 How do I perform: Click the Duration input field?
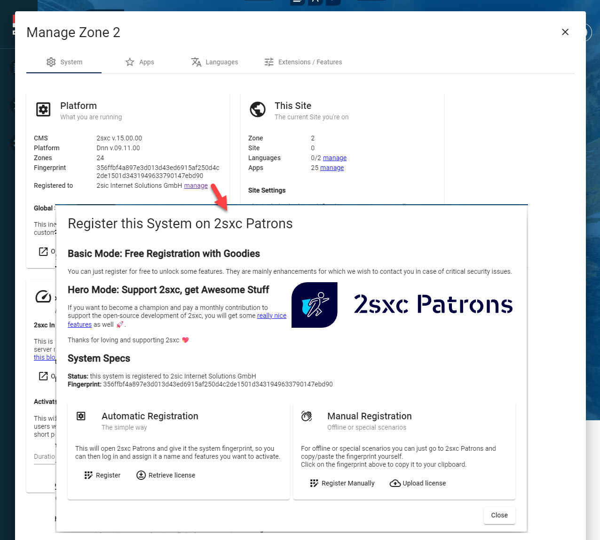tap(45, 456)
